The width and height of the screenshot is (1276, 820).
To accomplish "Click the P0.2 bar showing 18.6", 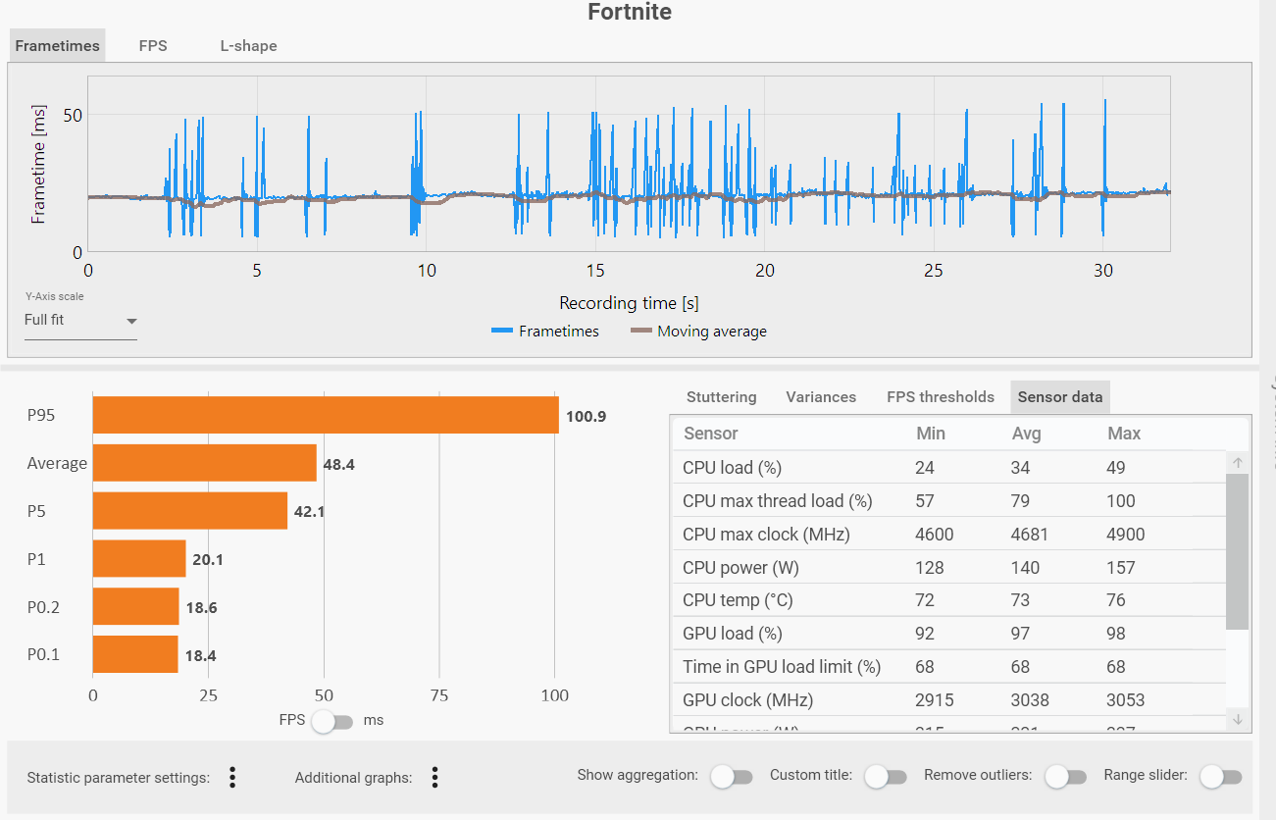I will (x=136, y=607).
